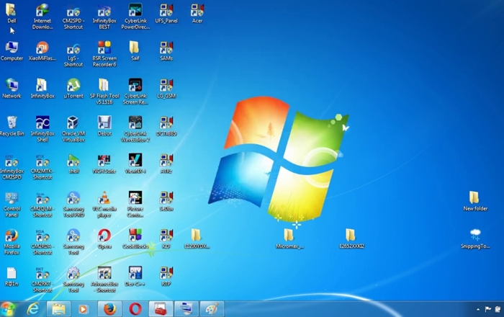The width and height of the screenshot is (504, 317).
Task: Launch the XiaoMiFlash shortcut
Action: [x=42, y=51]
